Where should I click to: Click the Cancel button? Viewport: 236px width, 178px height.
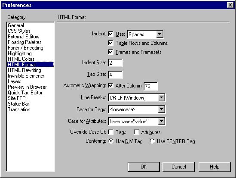(179, 167)
